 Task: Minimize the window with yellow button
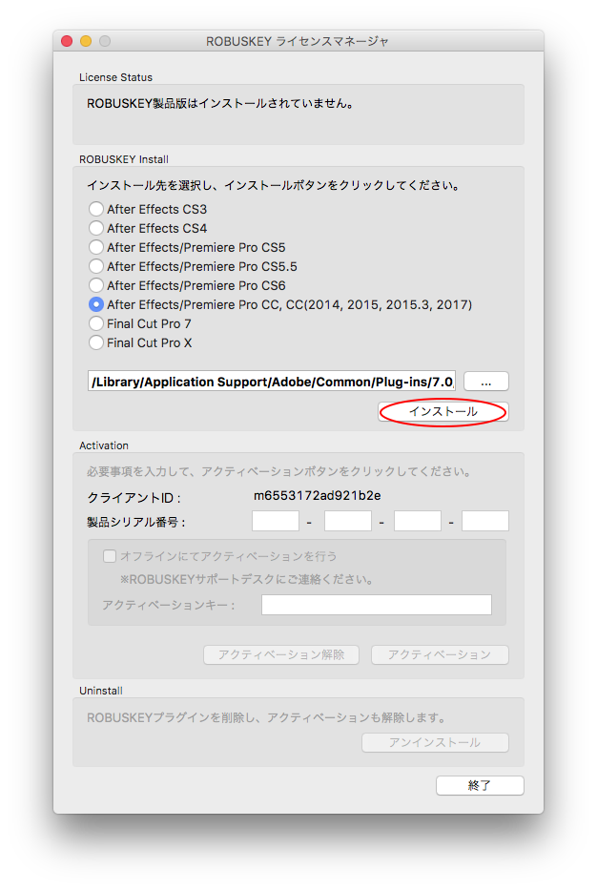86,41
